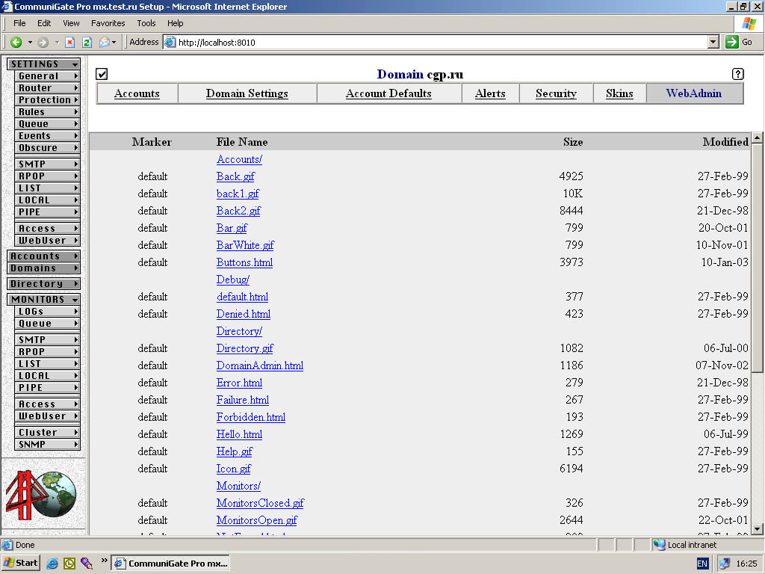Click the Windows flag logo in the menu bar

[749, 23]
